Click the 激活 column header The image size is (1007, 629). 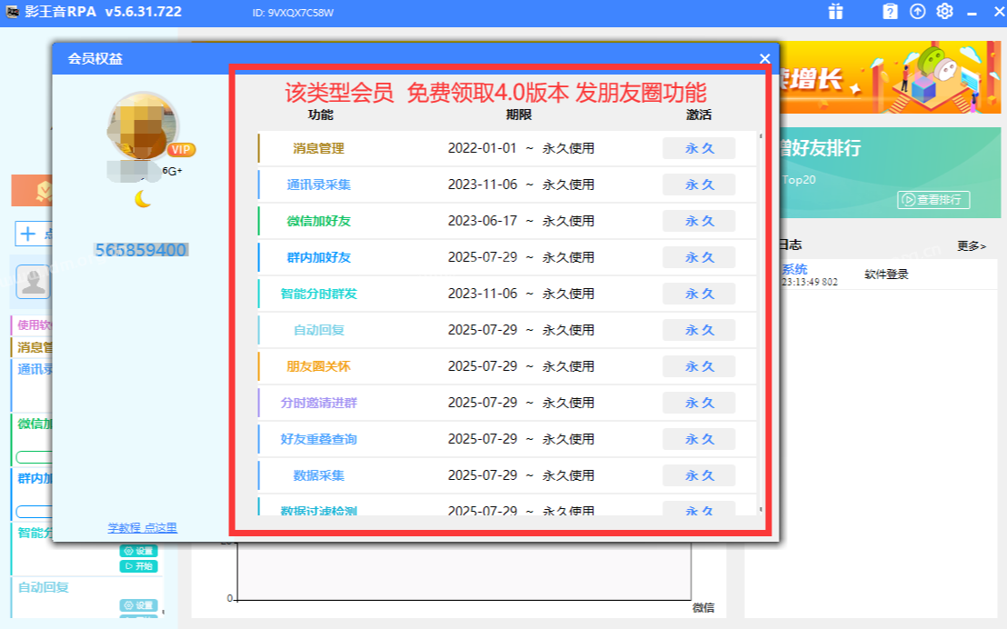[x=699, y=115]
